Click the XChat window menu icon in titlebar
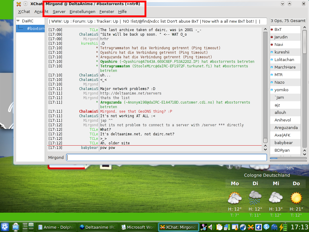Viewport: 309px width, 232px height. pyautogui.click(x=19, y=4)
